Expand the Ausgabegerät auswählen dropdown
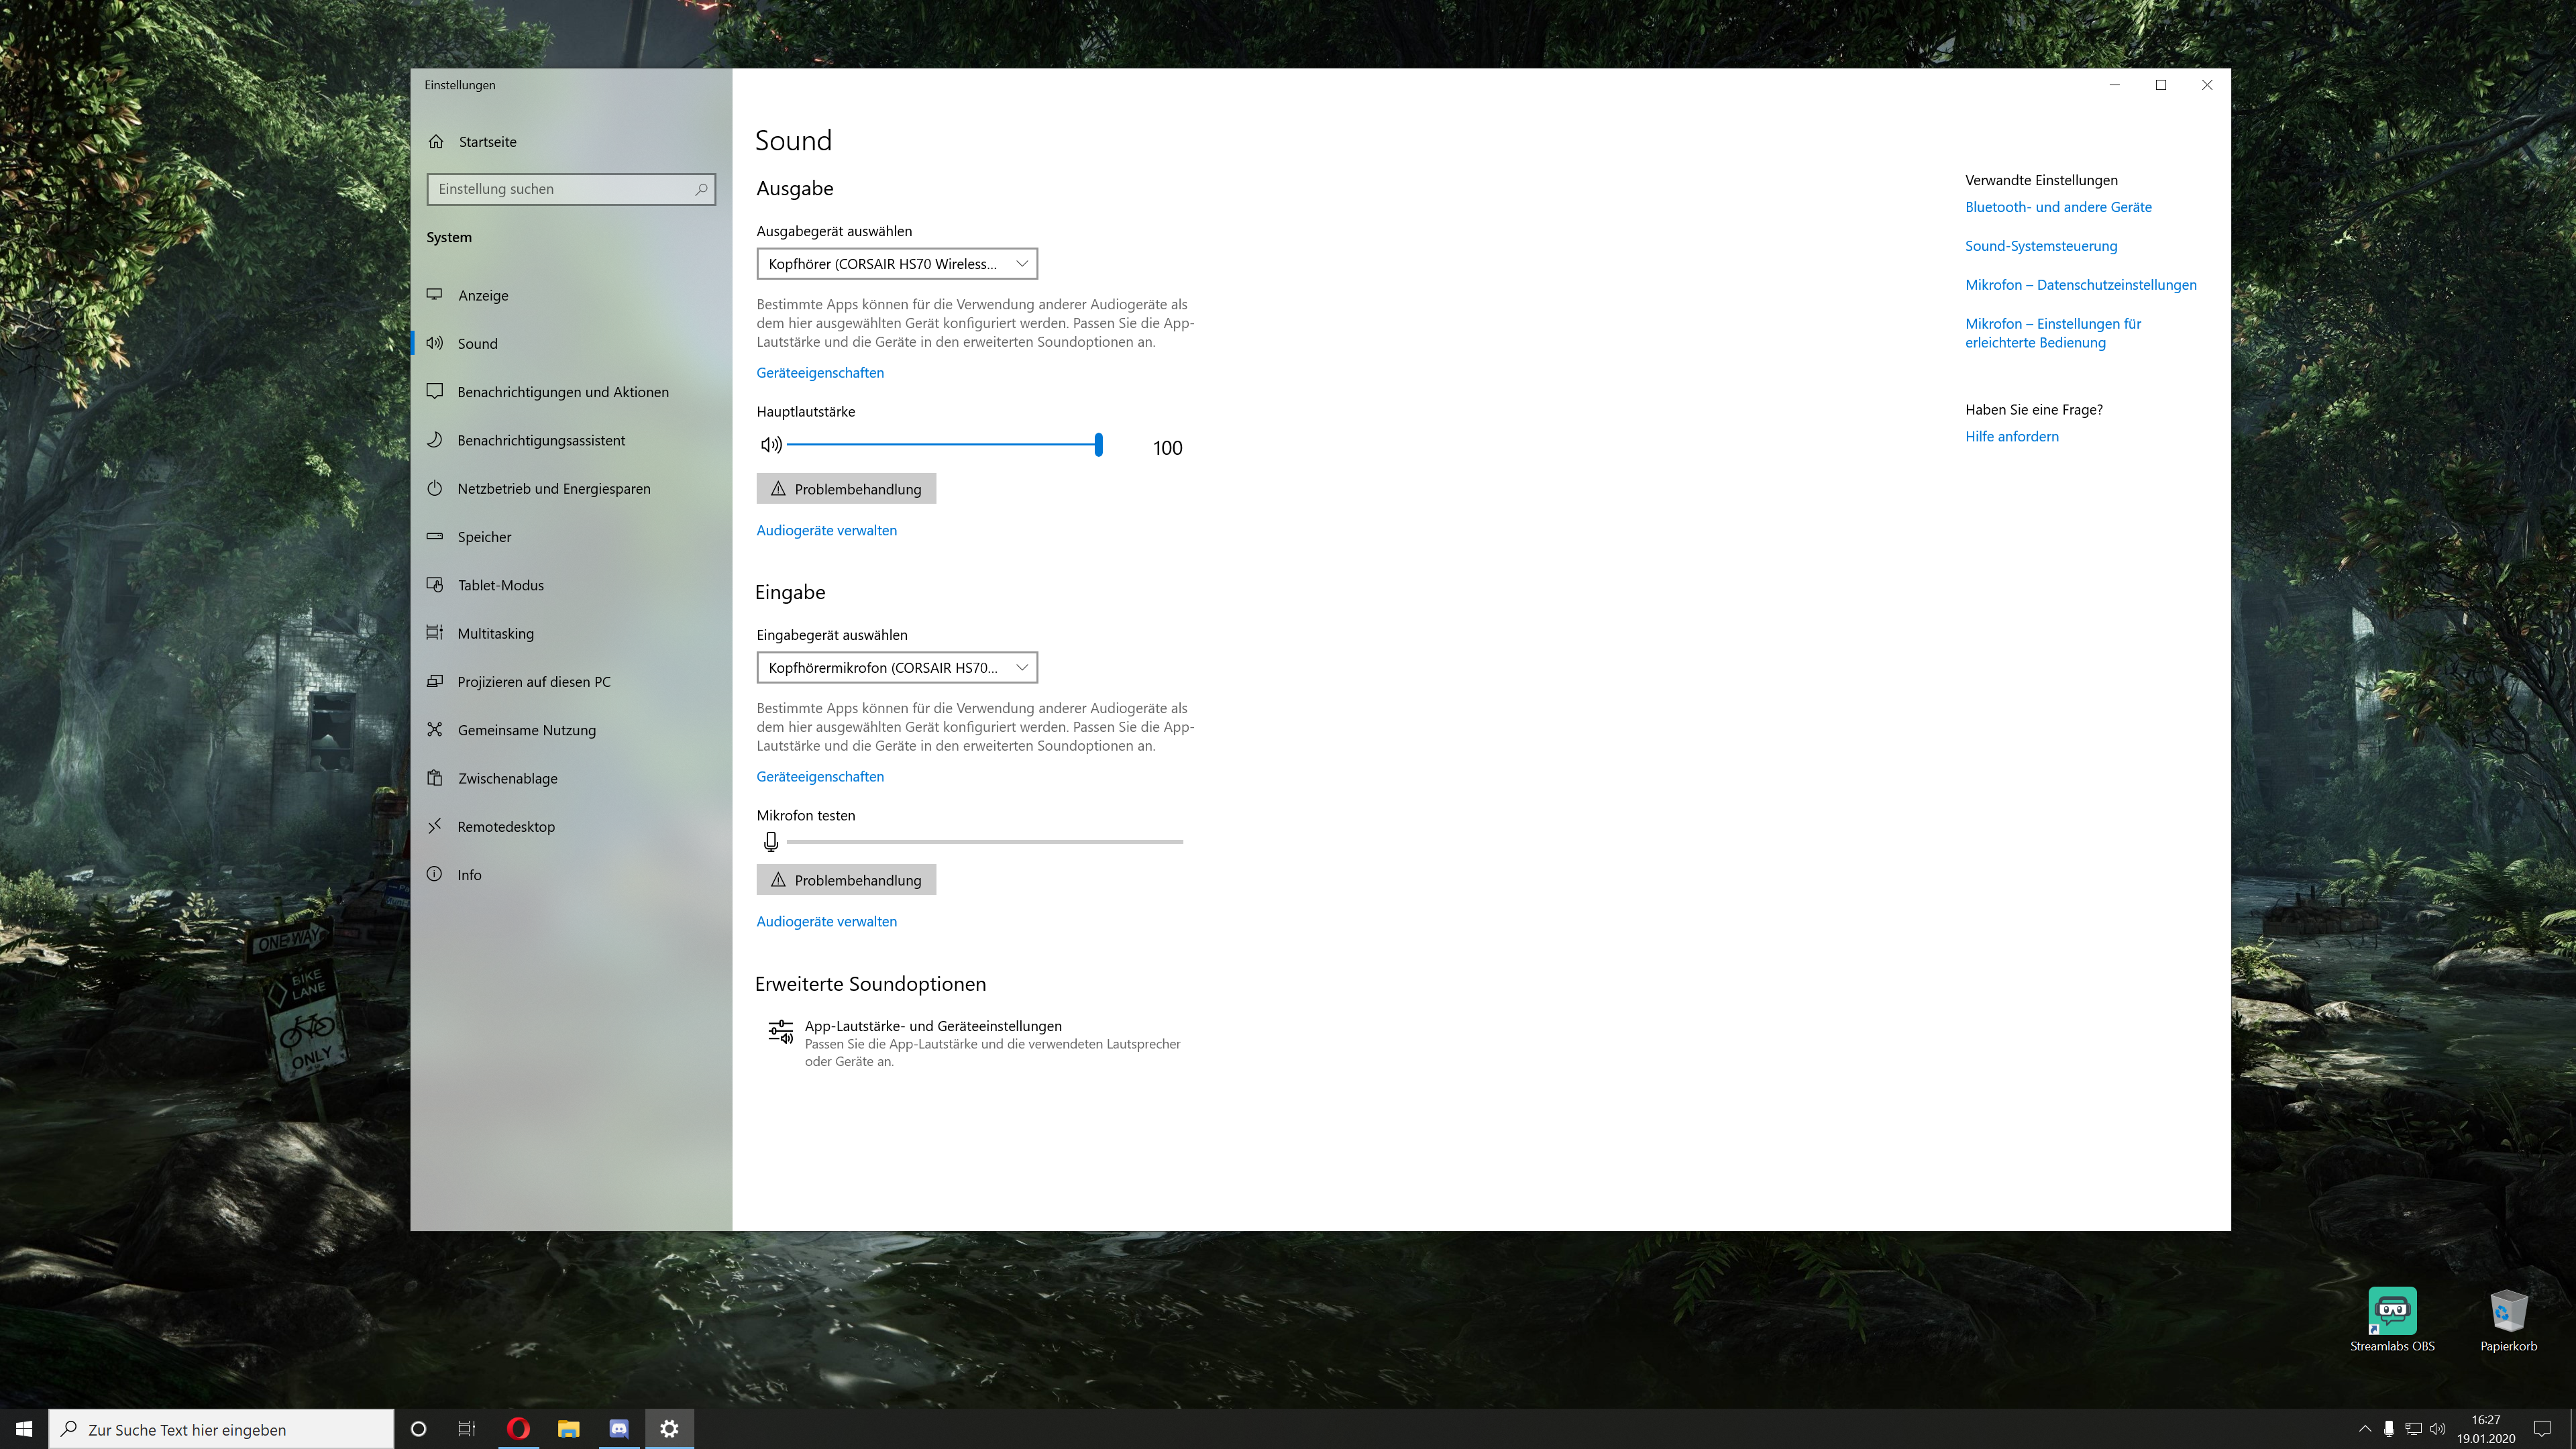The image size is (2576, 1449). (897, 264)
